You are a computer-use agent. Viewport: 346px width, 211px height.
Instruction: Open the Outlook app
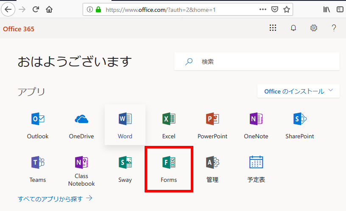tap(38, 125)
